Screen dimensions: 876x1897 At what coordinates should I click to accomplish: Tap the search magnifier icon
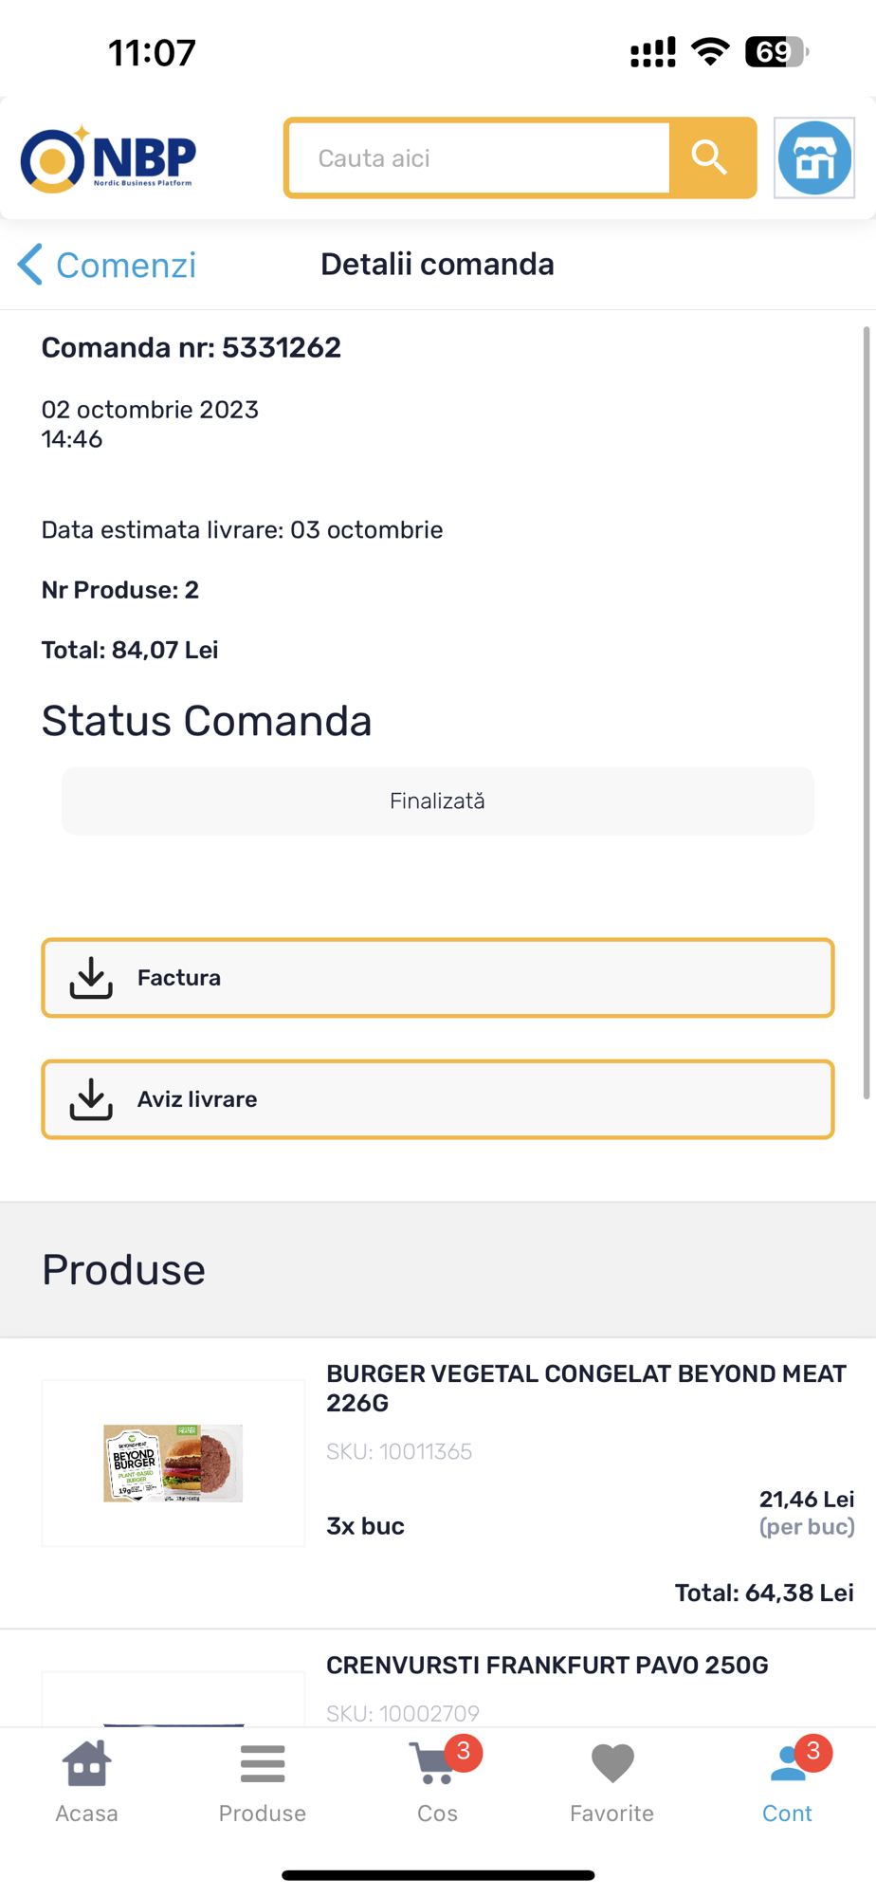tap(711, 157)
